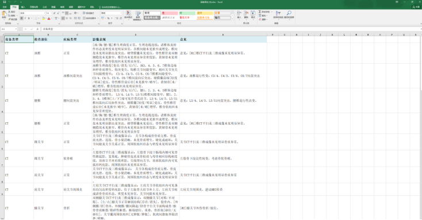Open Merge and Center dropdown arrow

point(98,18)
